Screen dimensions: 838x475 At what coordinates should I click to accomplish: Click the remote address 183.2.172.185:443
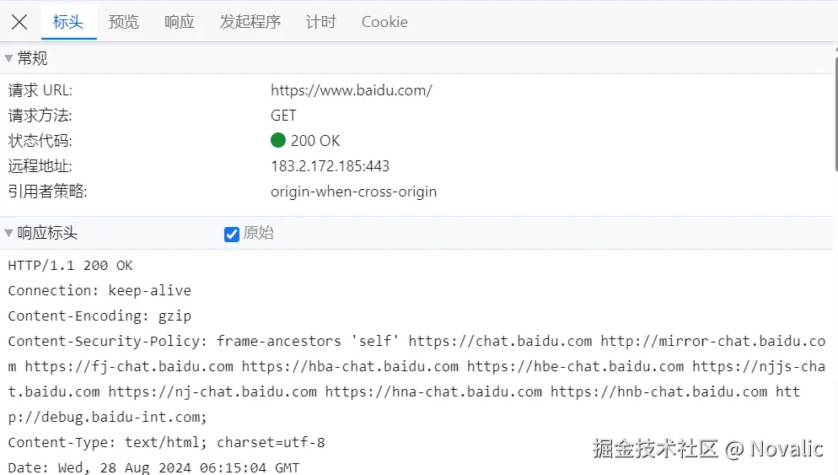[330, 166]
